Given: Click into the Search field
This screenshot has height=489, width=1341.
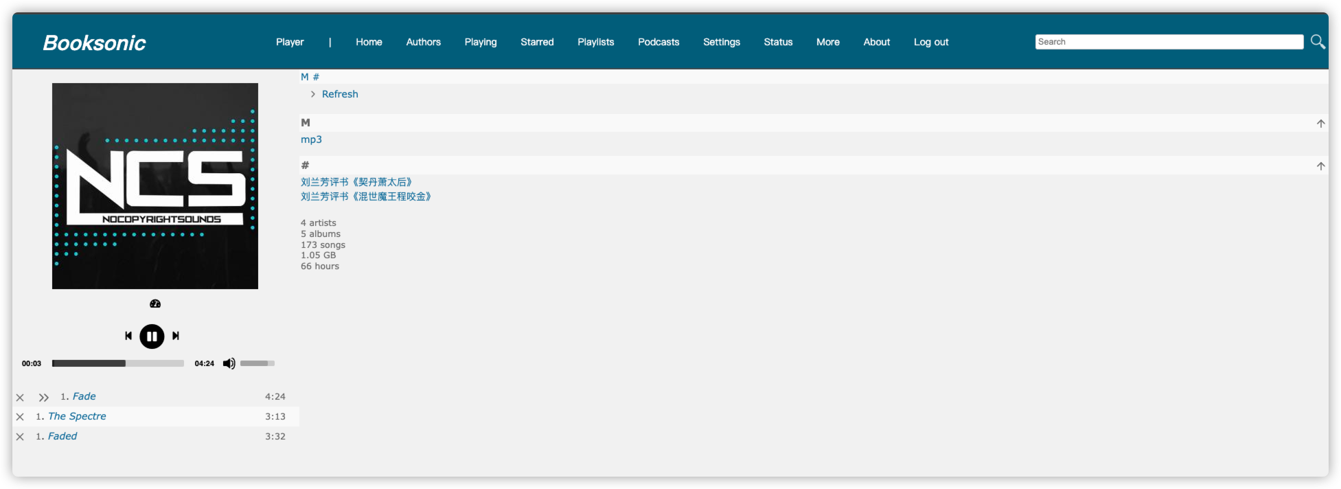Looking at the screenshot, I should click(1169, 42).
